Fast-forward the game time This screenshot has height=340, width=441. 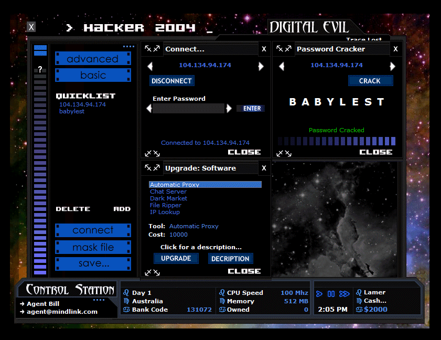(345, 293)
